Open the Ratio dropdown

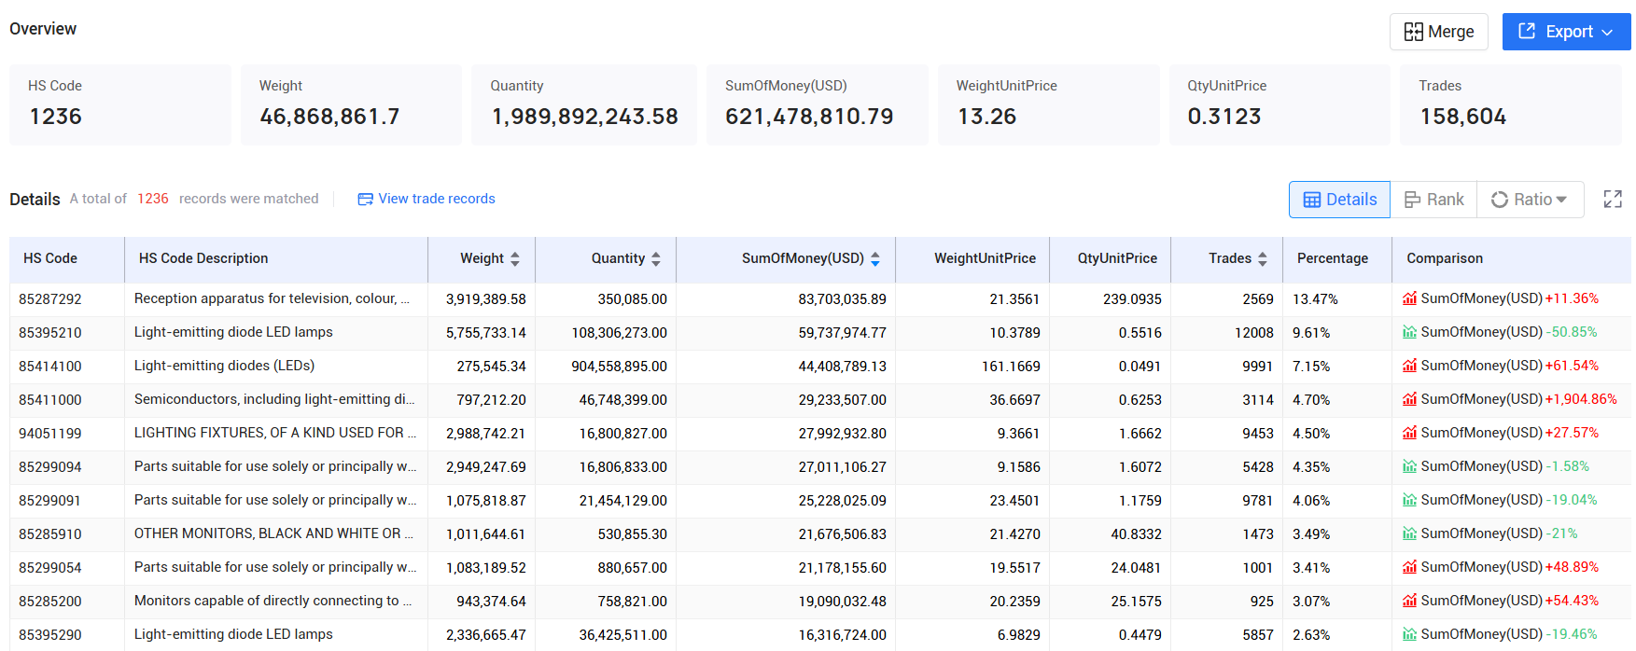[x=1531, y=200]
